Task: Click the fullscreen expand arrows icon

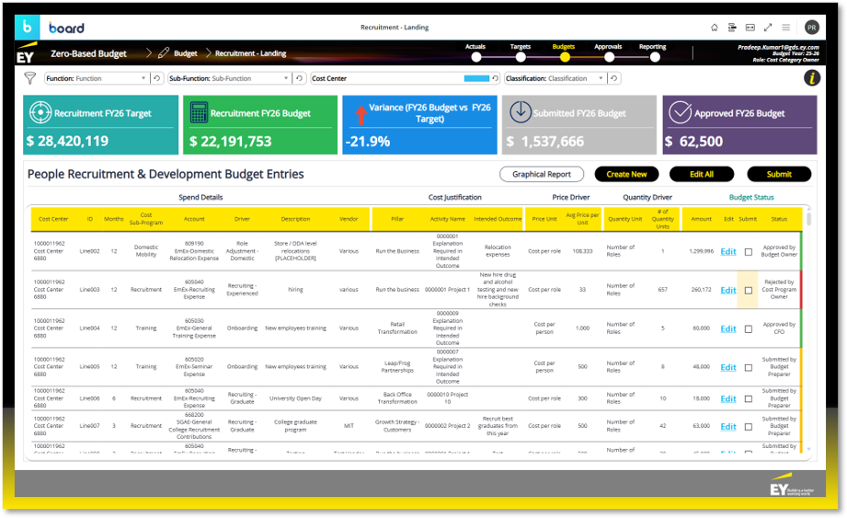Action: (x=768, y=28)
